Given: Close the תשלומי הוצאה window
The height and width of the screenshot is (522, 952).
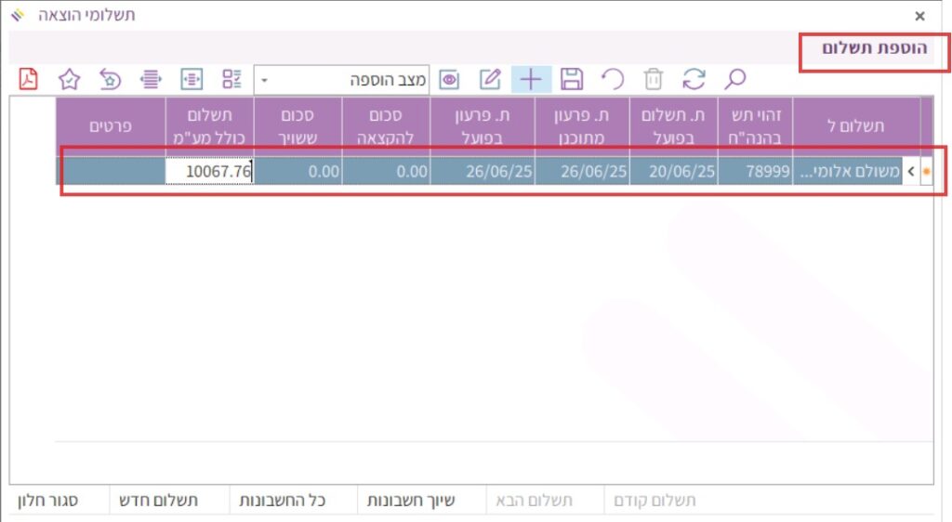Looking at the screenshot, I should 919,16.
